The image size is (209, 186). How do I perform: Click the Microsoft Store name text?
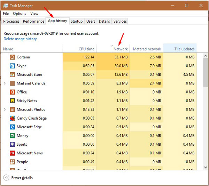coord(30,75)
